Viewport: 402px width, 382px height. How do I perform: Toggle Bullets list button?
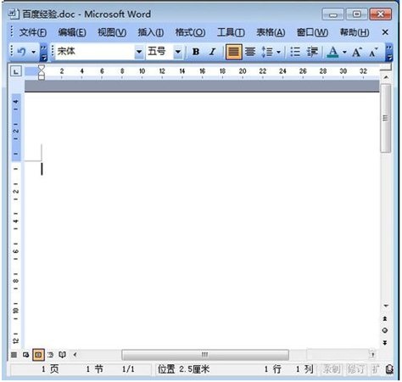click(x=295, y=52)
